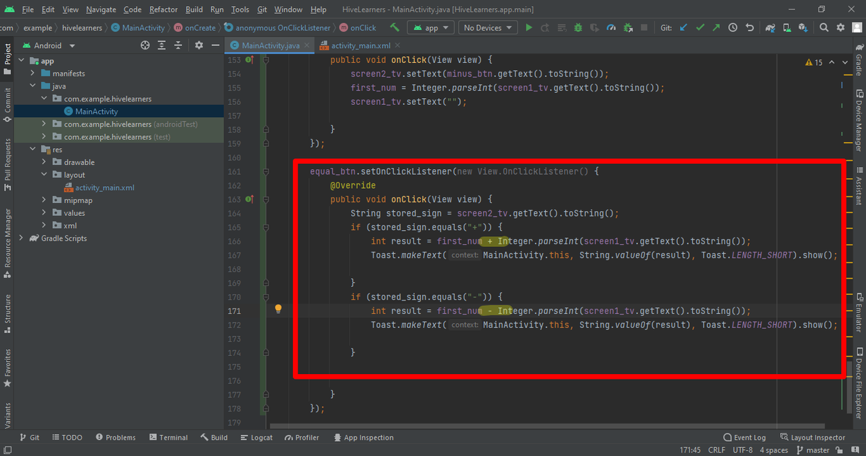Open Search Everywhere magnifier icon
Viewport: 866px width, 456px height.
click(824, 28)
